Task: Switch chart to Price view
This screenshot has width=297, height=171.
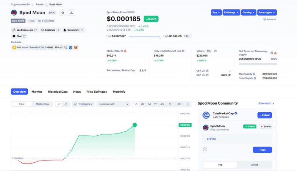Action: [x=22, y=104]
